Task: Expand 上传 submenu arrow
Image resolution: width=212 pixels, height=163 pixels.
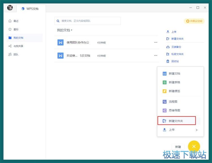Action: coord(196,130)
